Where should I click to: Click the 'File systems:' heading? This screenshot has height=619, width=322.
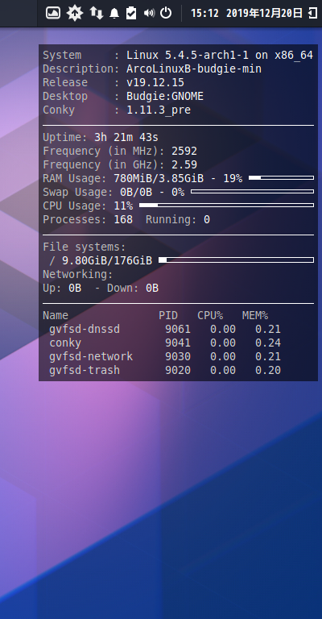[85, 247]
